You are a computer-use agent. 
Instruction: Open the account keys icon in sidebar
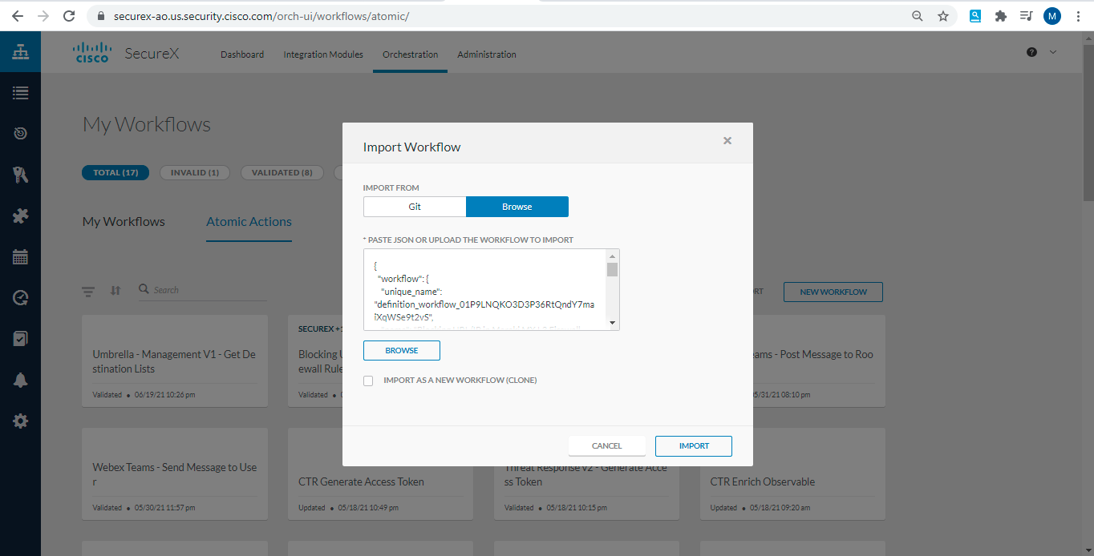20,175
